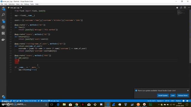Click the Open Preview icon in the editor title bar
This screenshot has height=107, width=191.
pyautogui.click(x=181, y=8)
